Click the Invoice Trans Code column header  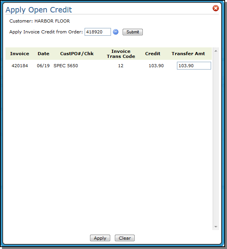pyautogui.click(x=121, y=54)
